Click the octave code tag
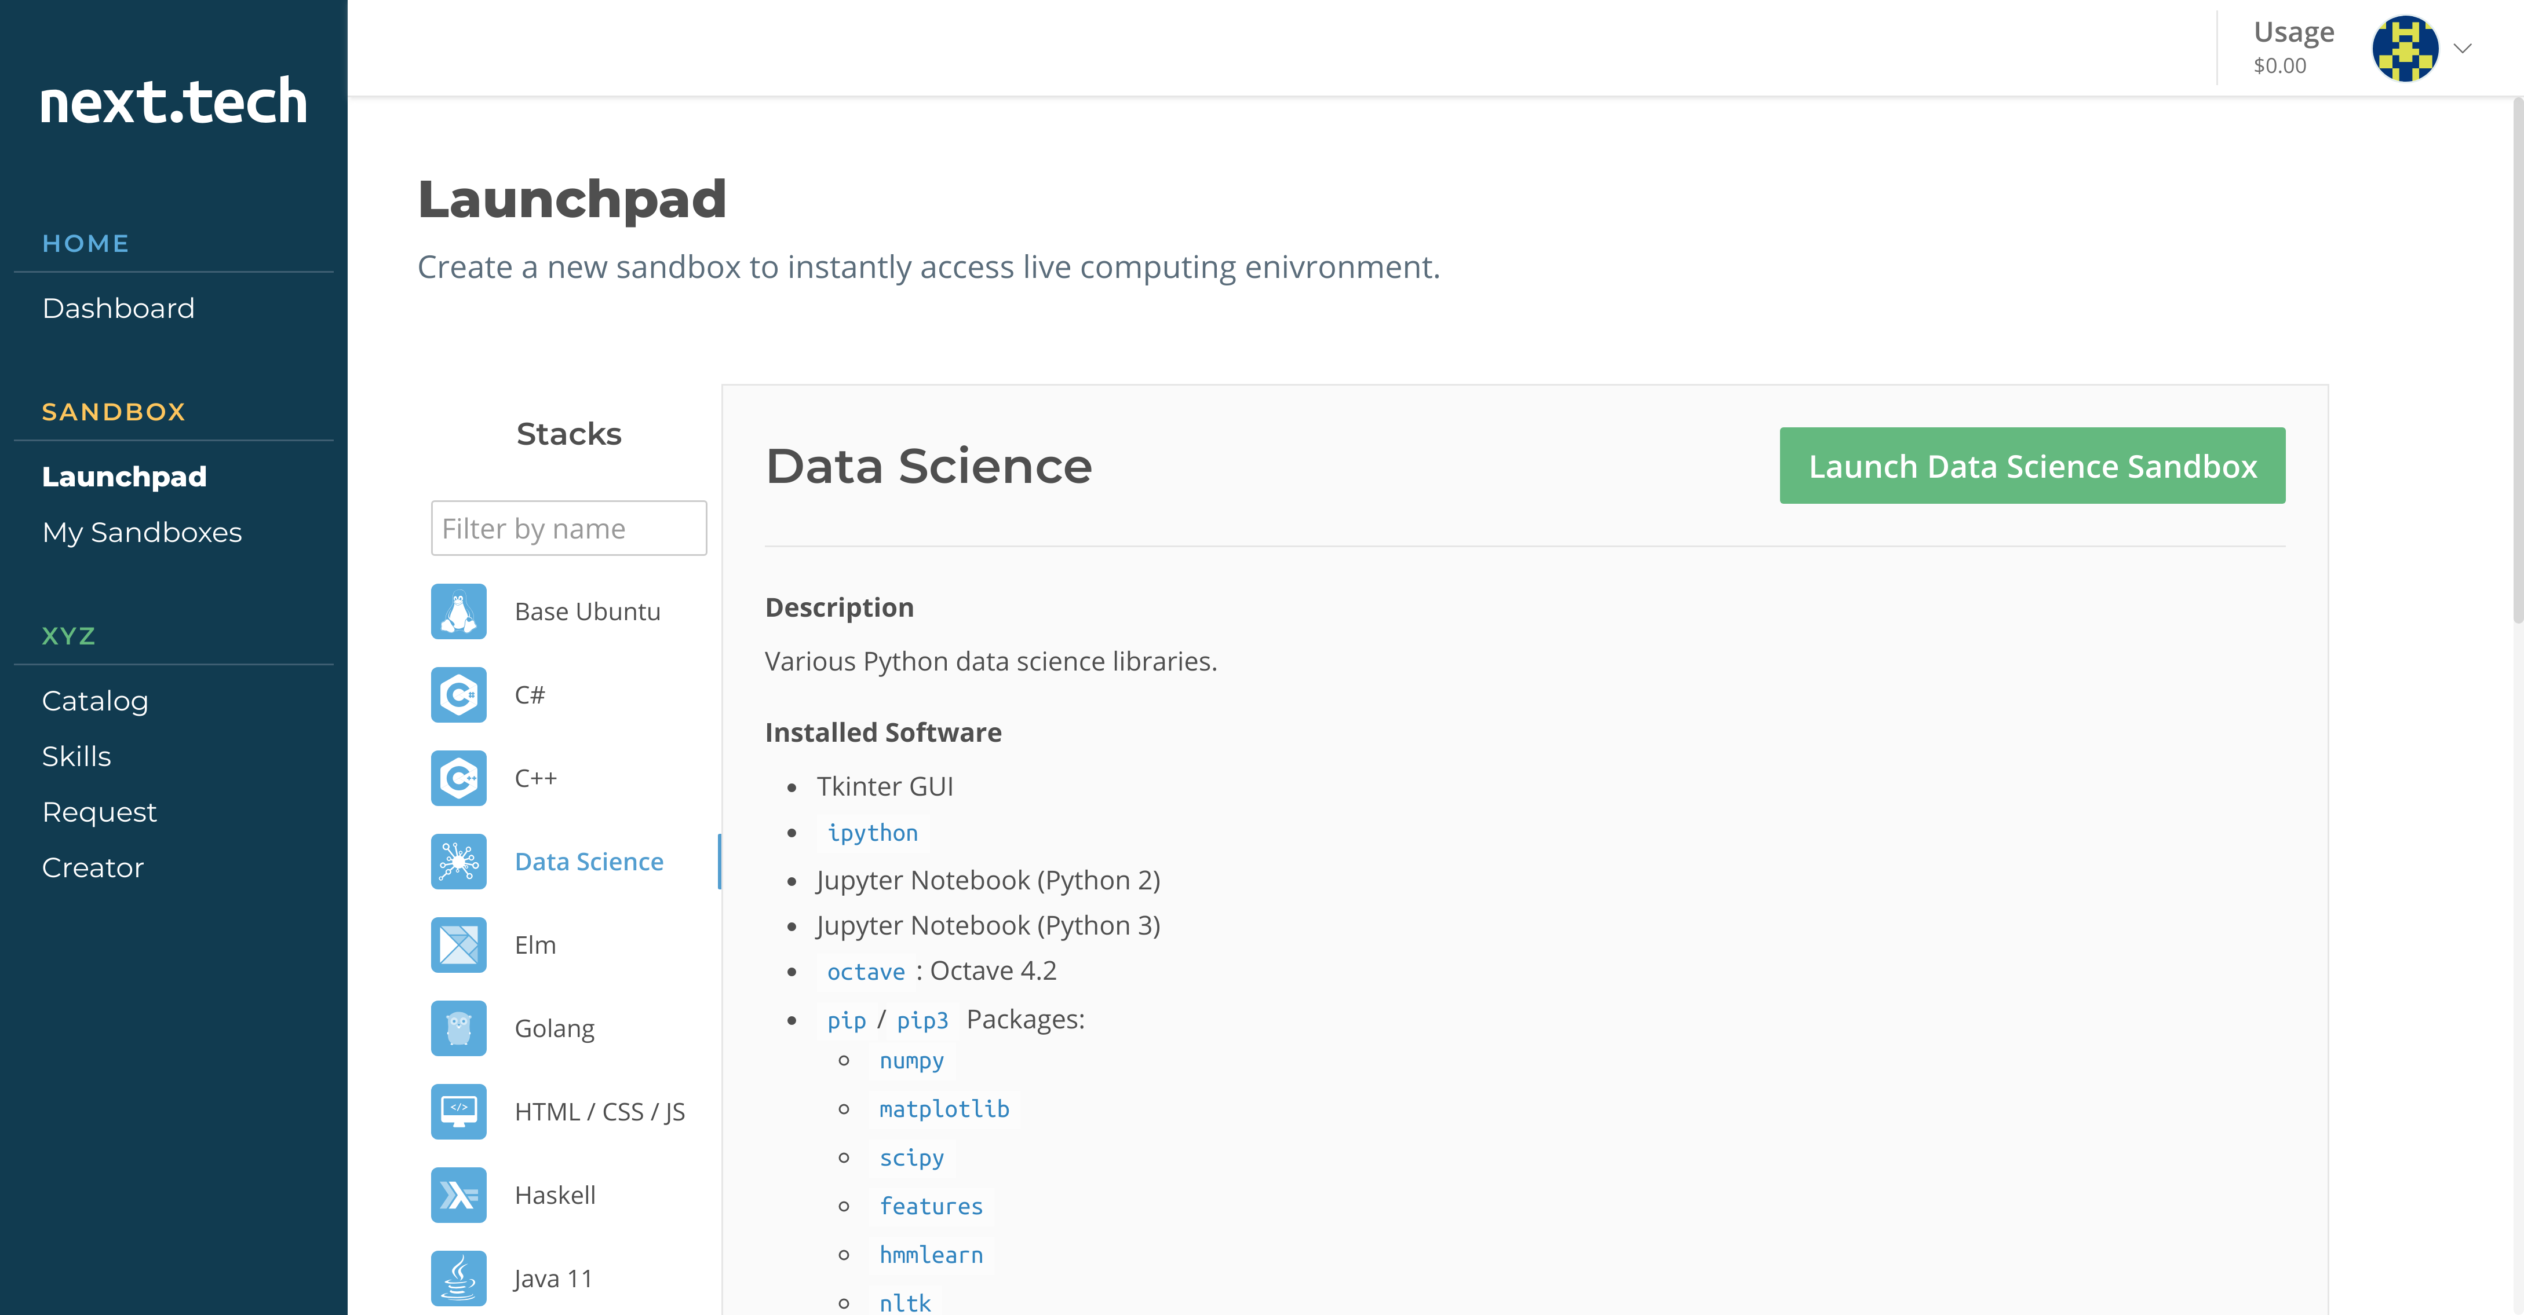2524x1315 pixels. (865, 972)
